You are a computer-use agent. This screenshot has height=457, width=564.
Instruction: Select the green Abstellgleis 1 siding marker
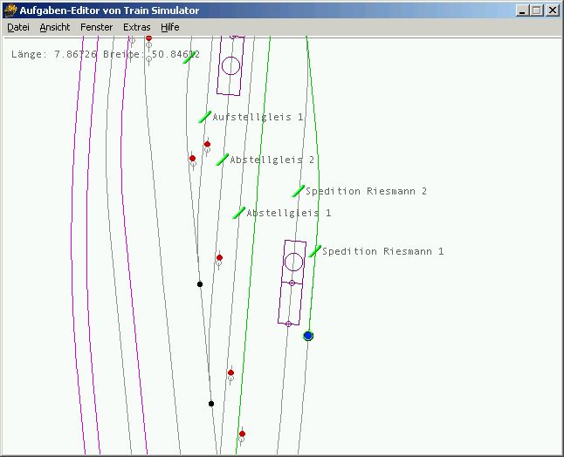click(238, 213)
